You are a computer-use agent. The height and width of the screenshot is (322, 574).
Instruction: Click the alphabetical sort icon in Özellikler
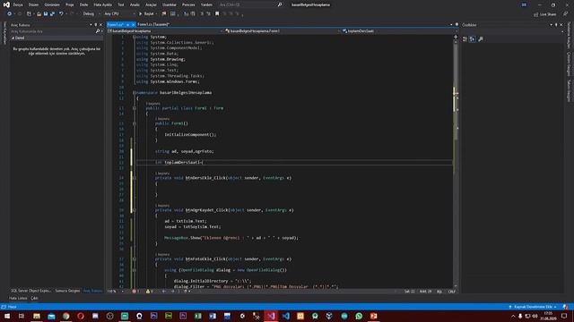coord(473,39)
